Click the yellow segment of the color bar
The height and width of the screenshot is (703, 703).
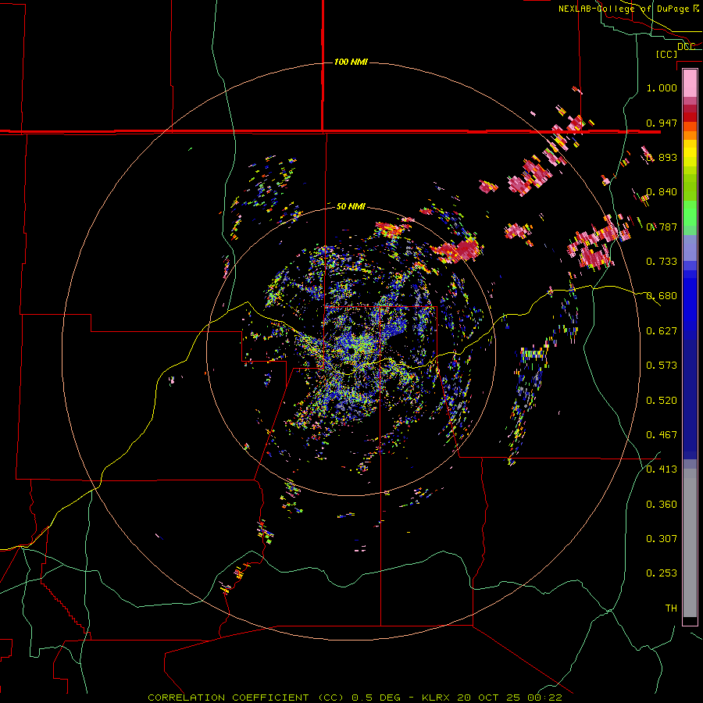(x=690, y=153)
